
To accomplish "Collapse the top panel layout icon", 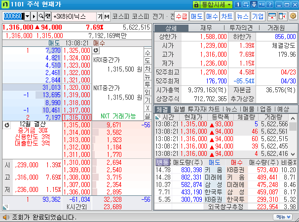I will pos(272,16).
